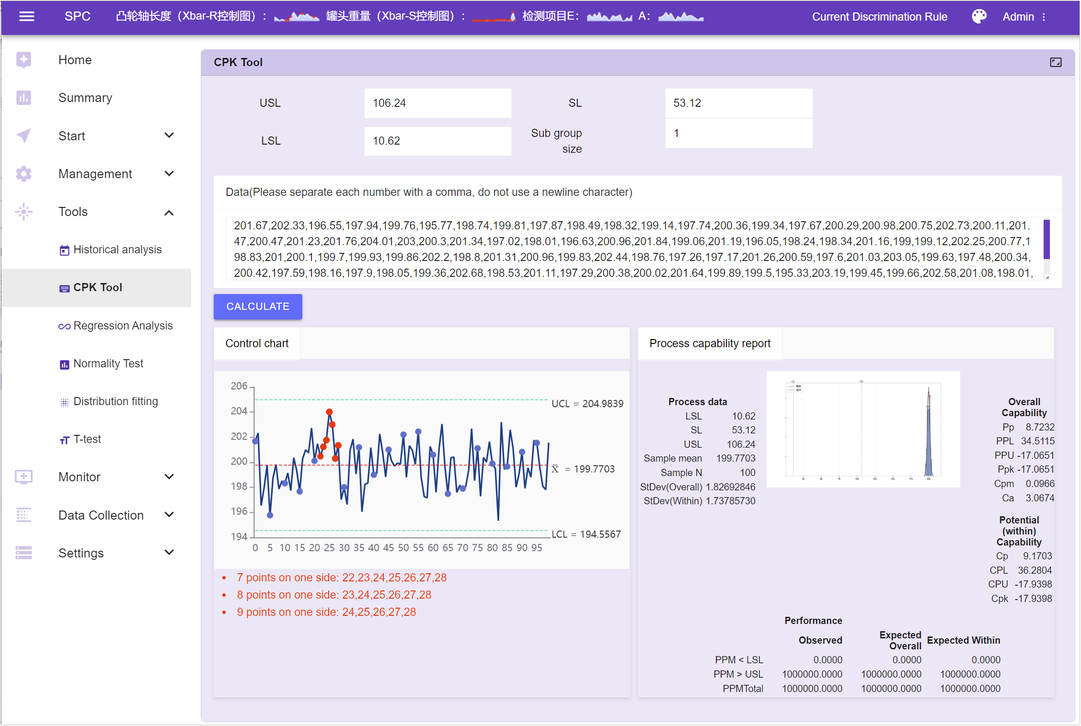Open the Regression Analysis tool
This screenshot has width=1081, height=726.
(123, 325)
